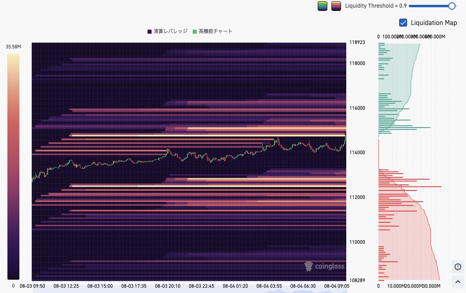Viewport: 466px width, 293px height.
Task: Click the 35.58M scale maximum label
Action: pyautogui.click(x=13, y=47)
